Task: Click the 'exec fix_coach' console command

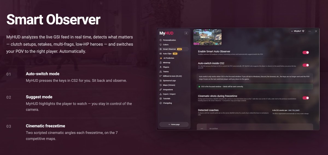Action: [x=294, y=110]
